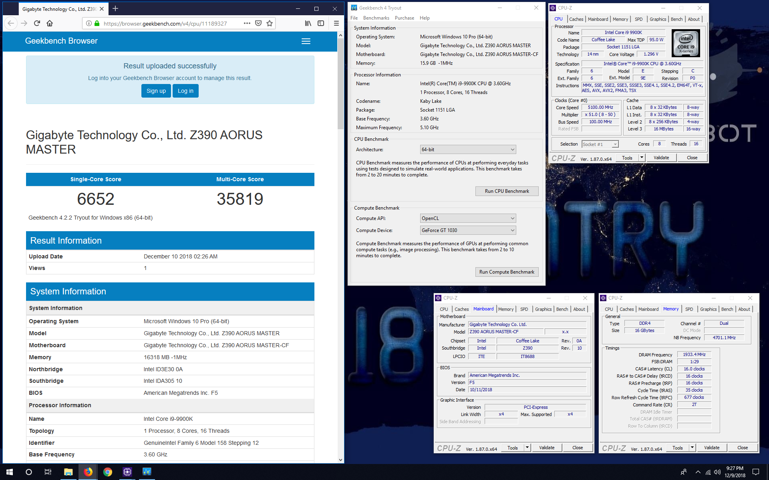Image resolution: width=769 pixels, height=480 pixels.
Task: Select SPD tab in Memory CPU-Z window
Action: [689, 309]
